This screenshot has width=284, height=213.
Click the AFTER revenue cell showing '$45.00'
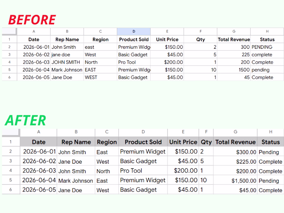pos(235,189)
